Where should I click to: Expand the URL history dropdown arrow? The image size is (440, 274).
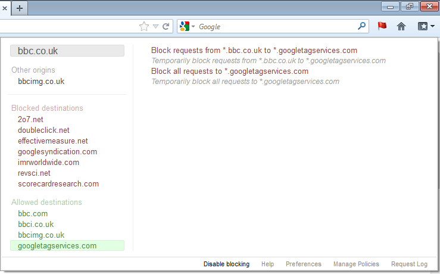point(155,27)
